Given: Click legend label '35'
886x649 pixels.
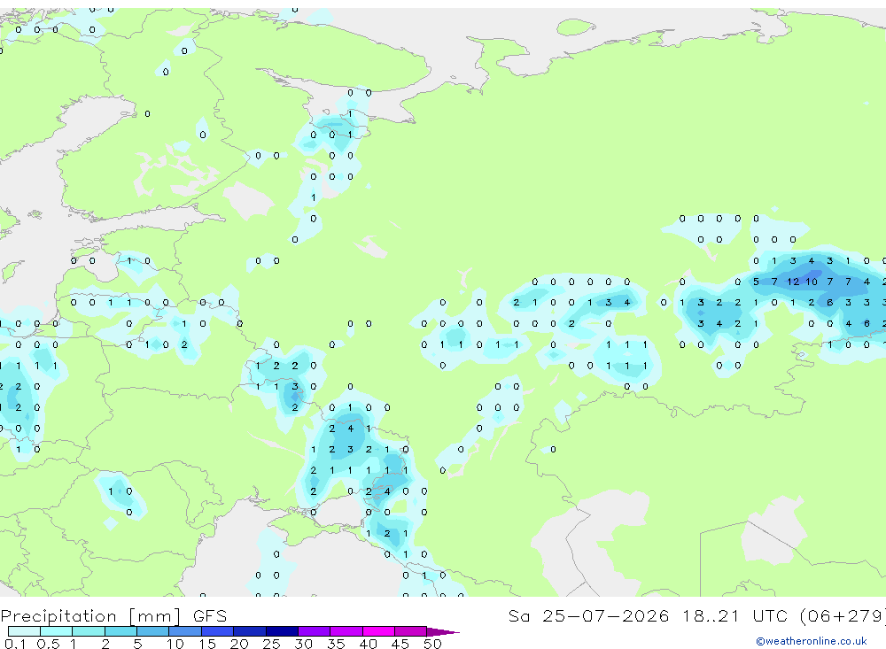Looking at the screenshot, I should [336, 644].
